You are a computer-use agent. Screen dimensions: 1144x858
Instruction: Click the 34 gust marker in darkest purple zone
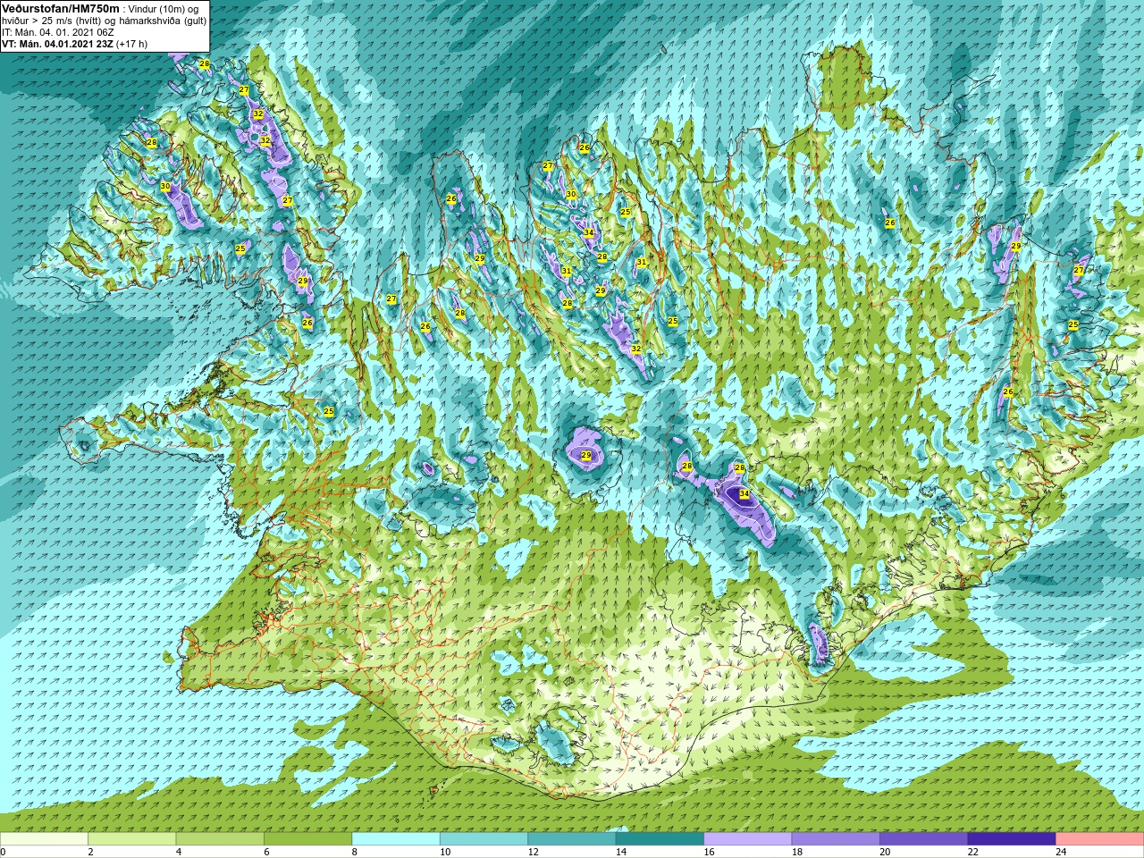[x=744, y=493]
